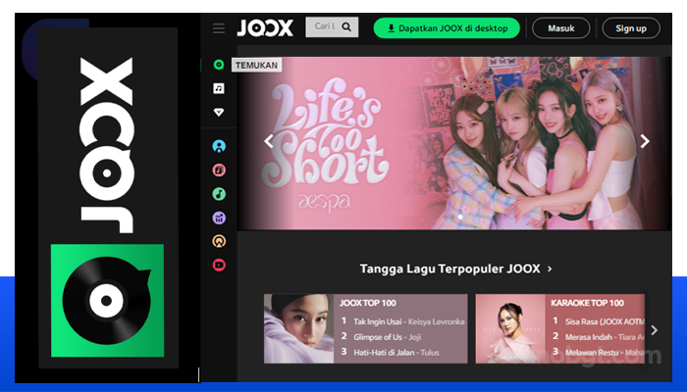Viewport: 687px width, 392px height.
Task: Open JOOX TOP 100 cover thumbnail
Action: pyautogui.click(x=298, y=328)
